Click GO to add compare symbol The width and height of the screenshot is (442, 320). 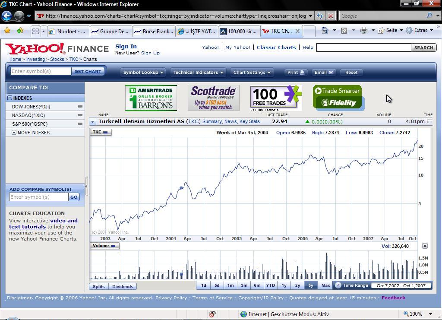point(74,197)
